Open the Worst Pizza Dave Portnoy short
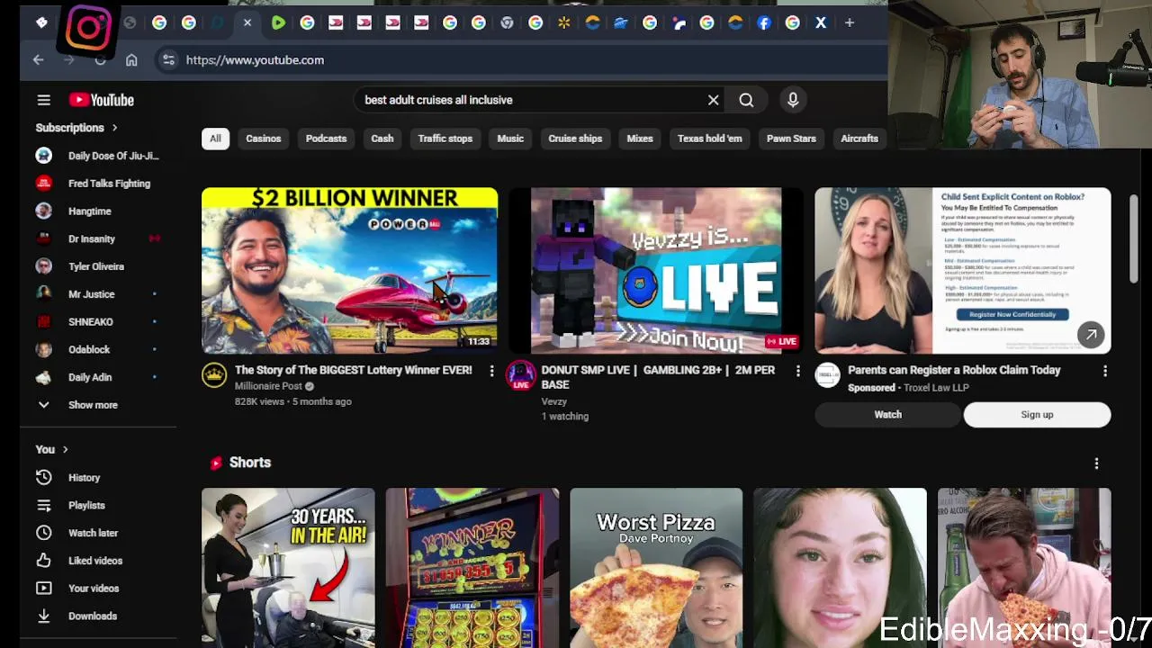The image size is (1152, 648). 656,568
